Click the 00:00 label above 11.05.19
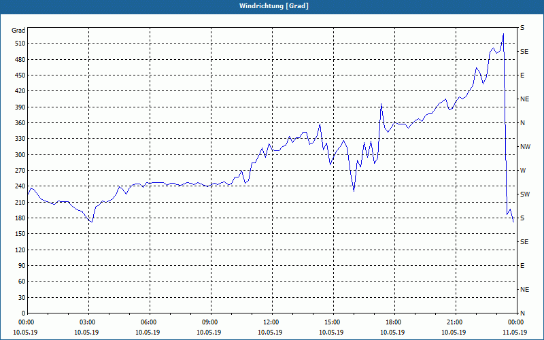Viewport: 544px width, 340px height. 517,322
